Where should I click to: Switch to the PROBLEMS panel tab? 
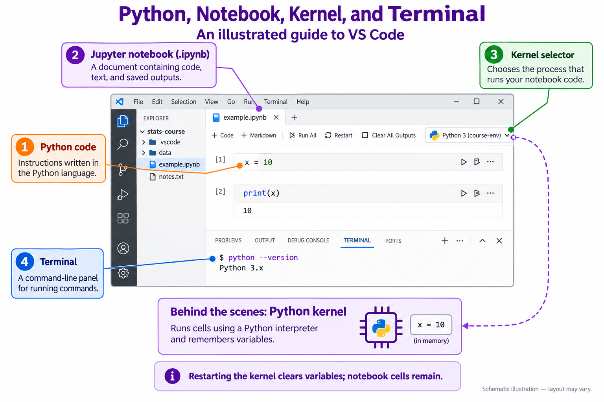click(228, 241)
